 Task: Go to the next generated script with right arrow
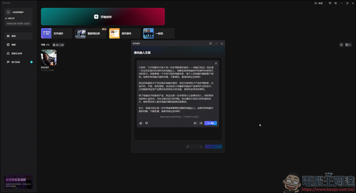click(x=201, y=123)
